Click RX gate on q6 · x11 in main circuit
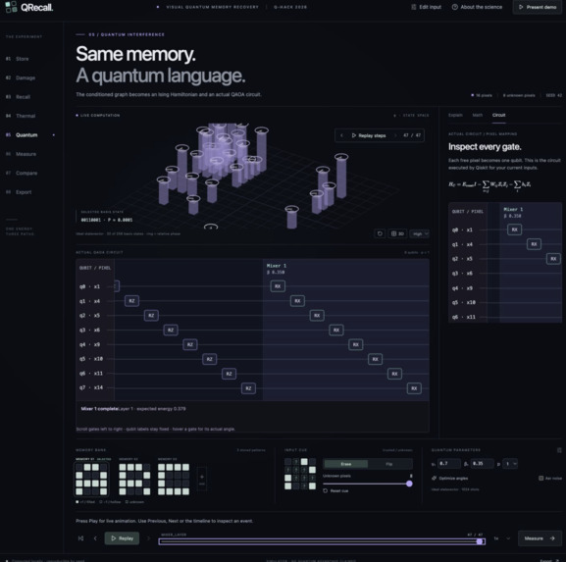Screen dimensions: 566x562 (x=395, y=374)
